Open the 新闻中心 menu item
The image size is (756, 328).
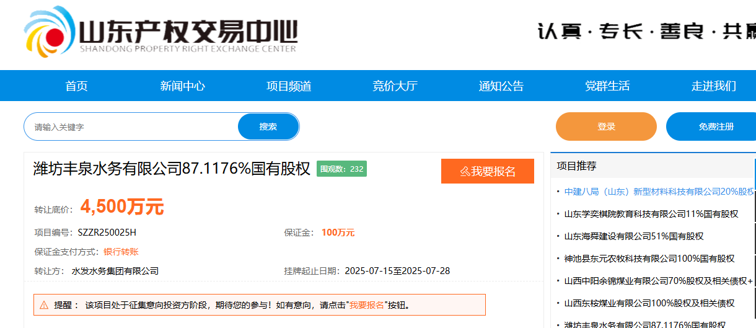(x=183, y=86)
